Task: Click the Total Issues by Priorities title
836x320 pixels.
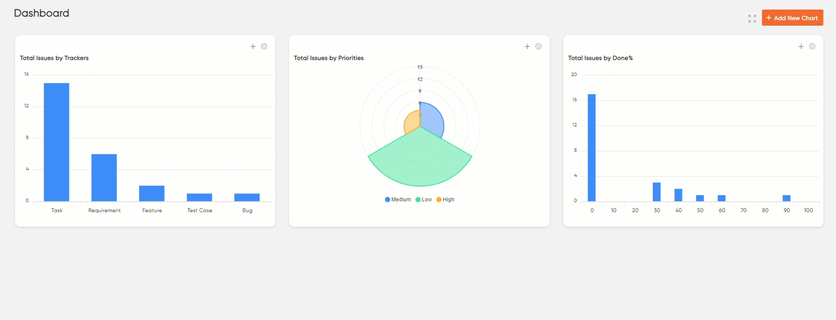Action: click(328, 58)
